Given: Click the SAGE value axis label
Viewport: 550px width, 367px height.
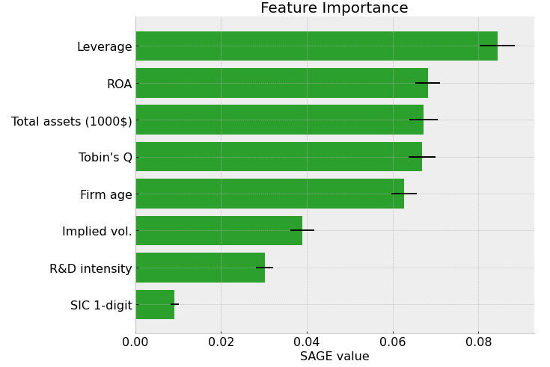Looking at the screenshot, I should (x=334, y=356).
